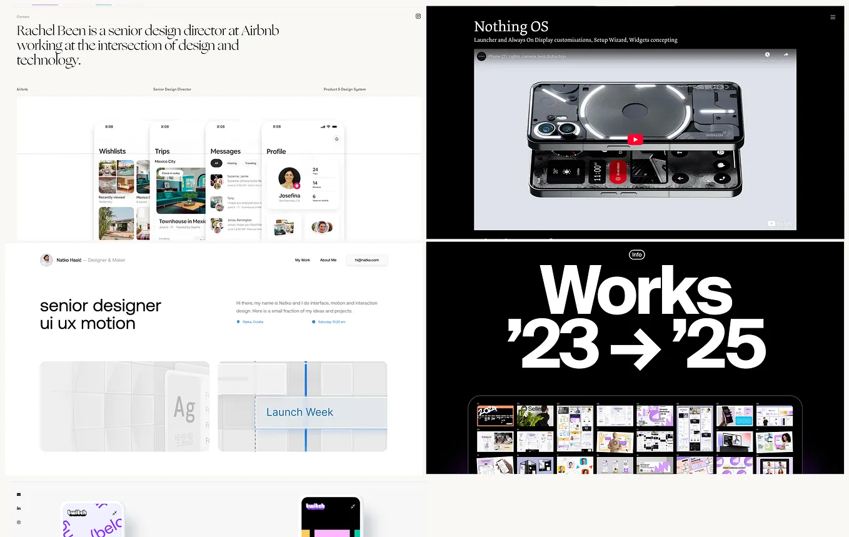Viewport: 849px width, 537px height.
Task: Open the hamburger menu on the Nothing OS page
Action: pos(833,17)
